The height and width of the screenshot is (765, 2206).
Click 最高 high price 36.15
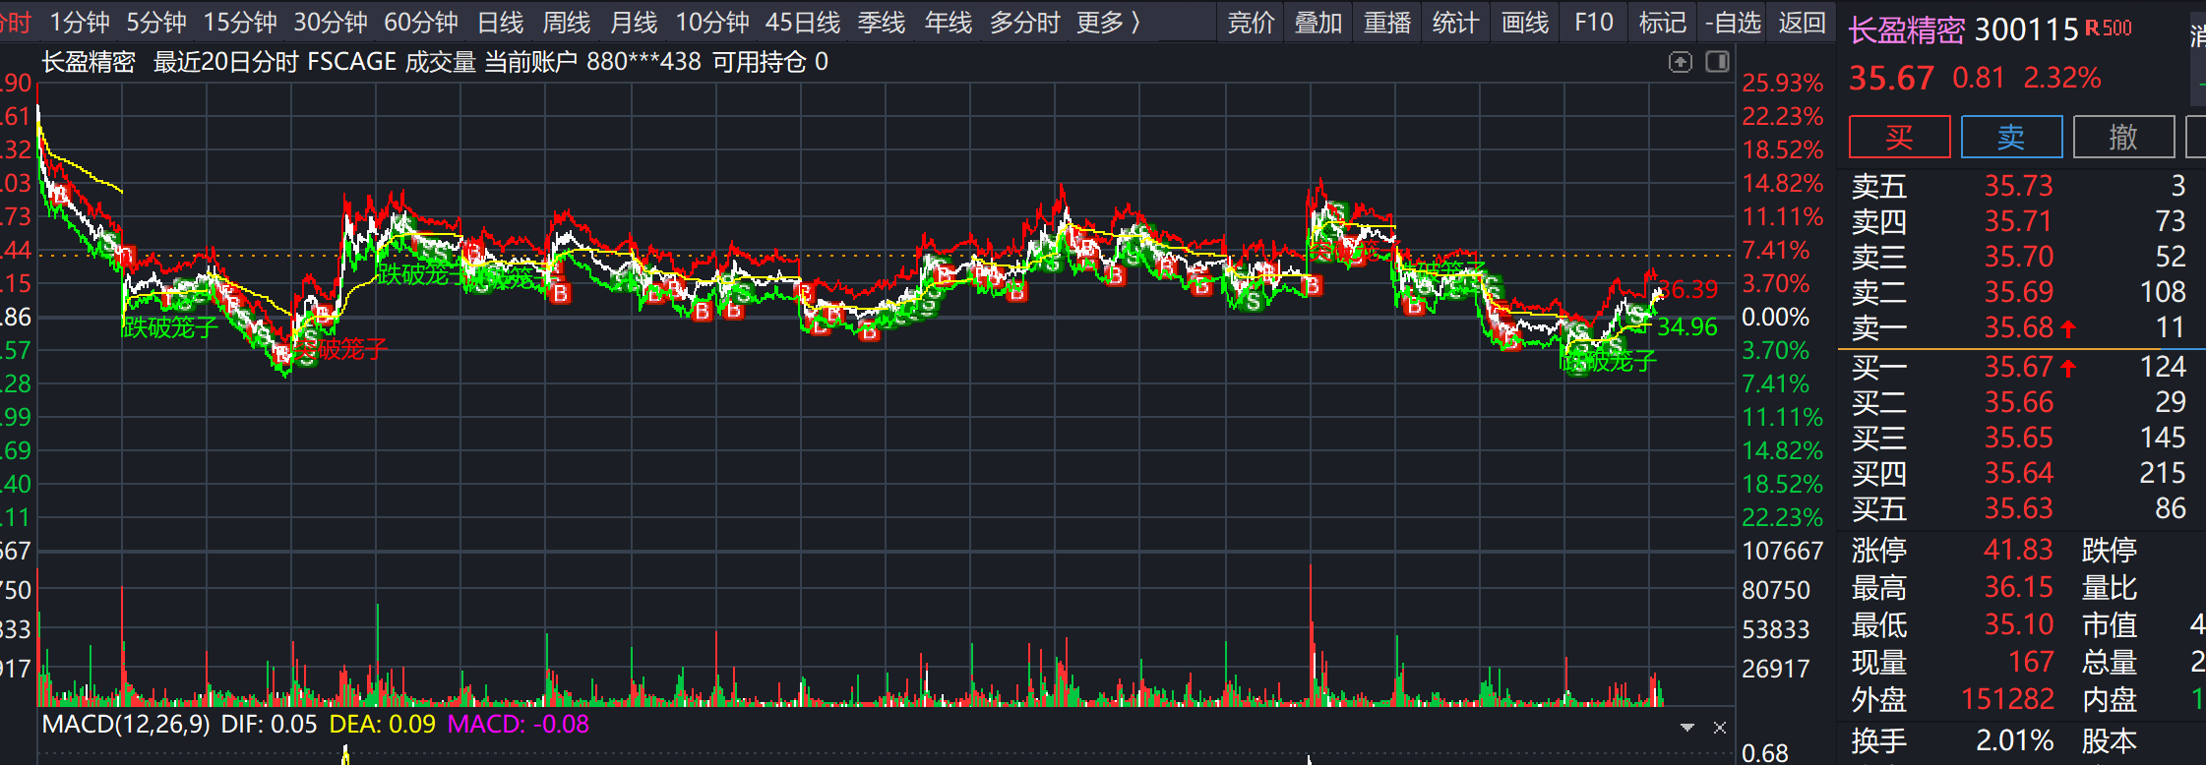click(2018, 587)
